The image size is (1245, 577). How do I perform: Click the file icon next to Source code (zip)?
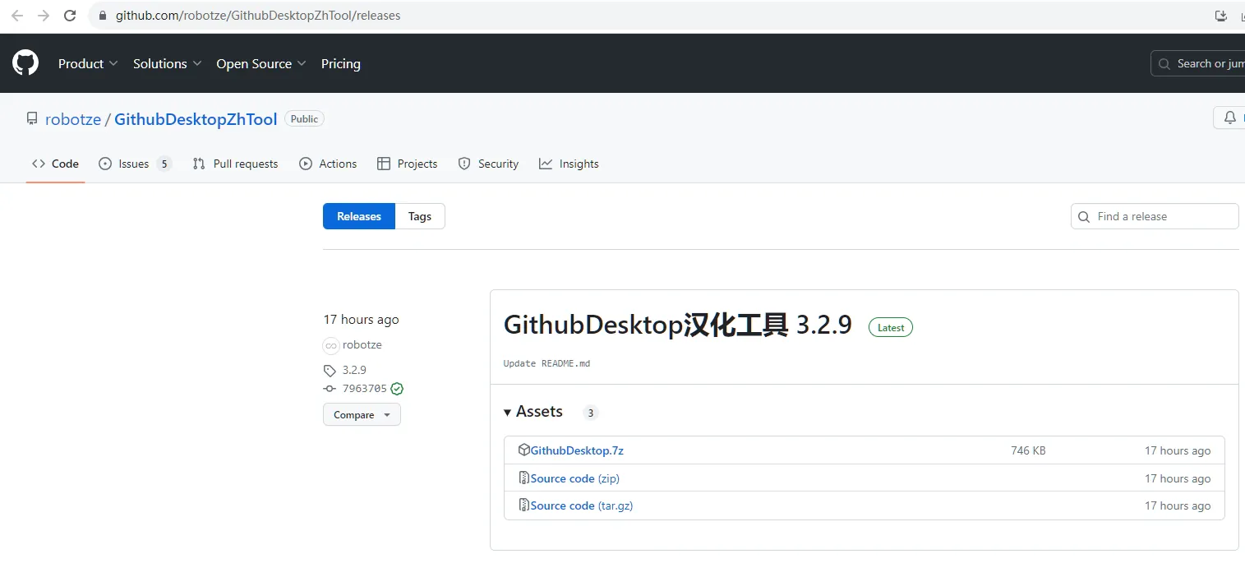click(x=523, y=478)
